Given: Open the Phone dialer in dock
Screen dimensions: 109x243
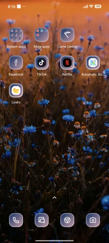Looking at the screenshot, I should coord(16,220).
